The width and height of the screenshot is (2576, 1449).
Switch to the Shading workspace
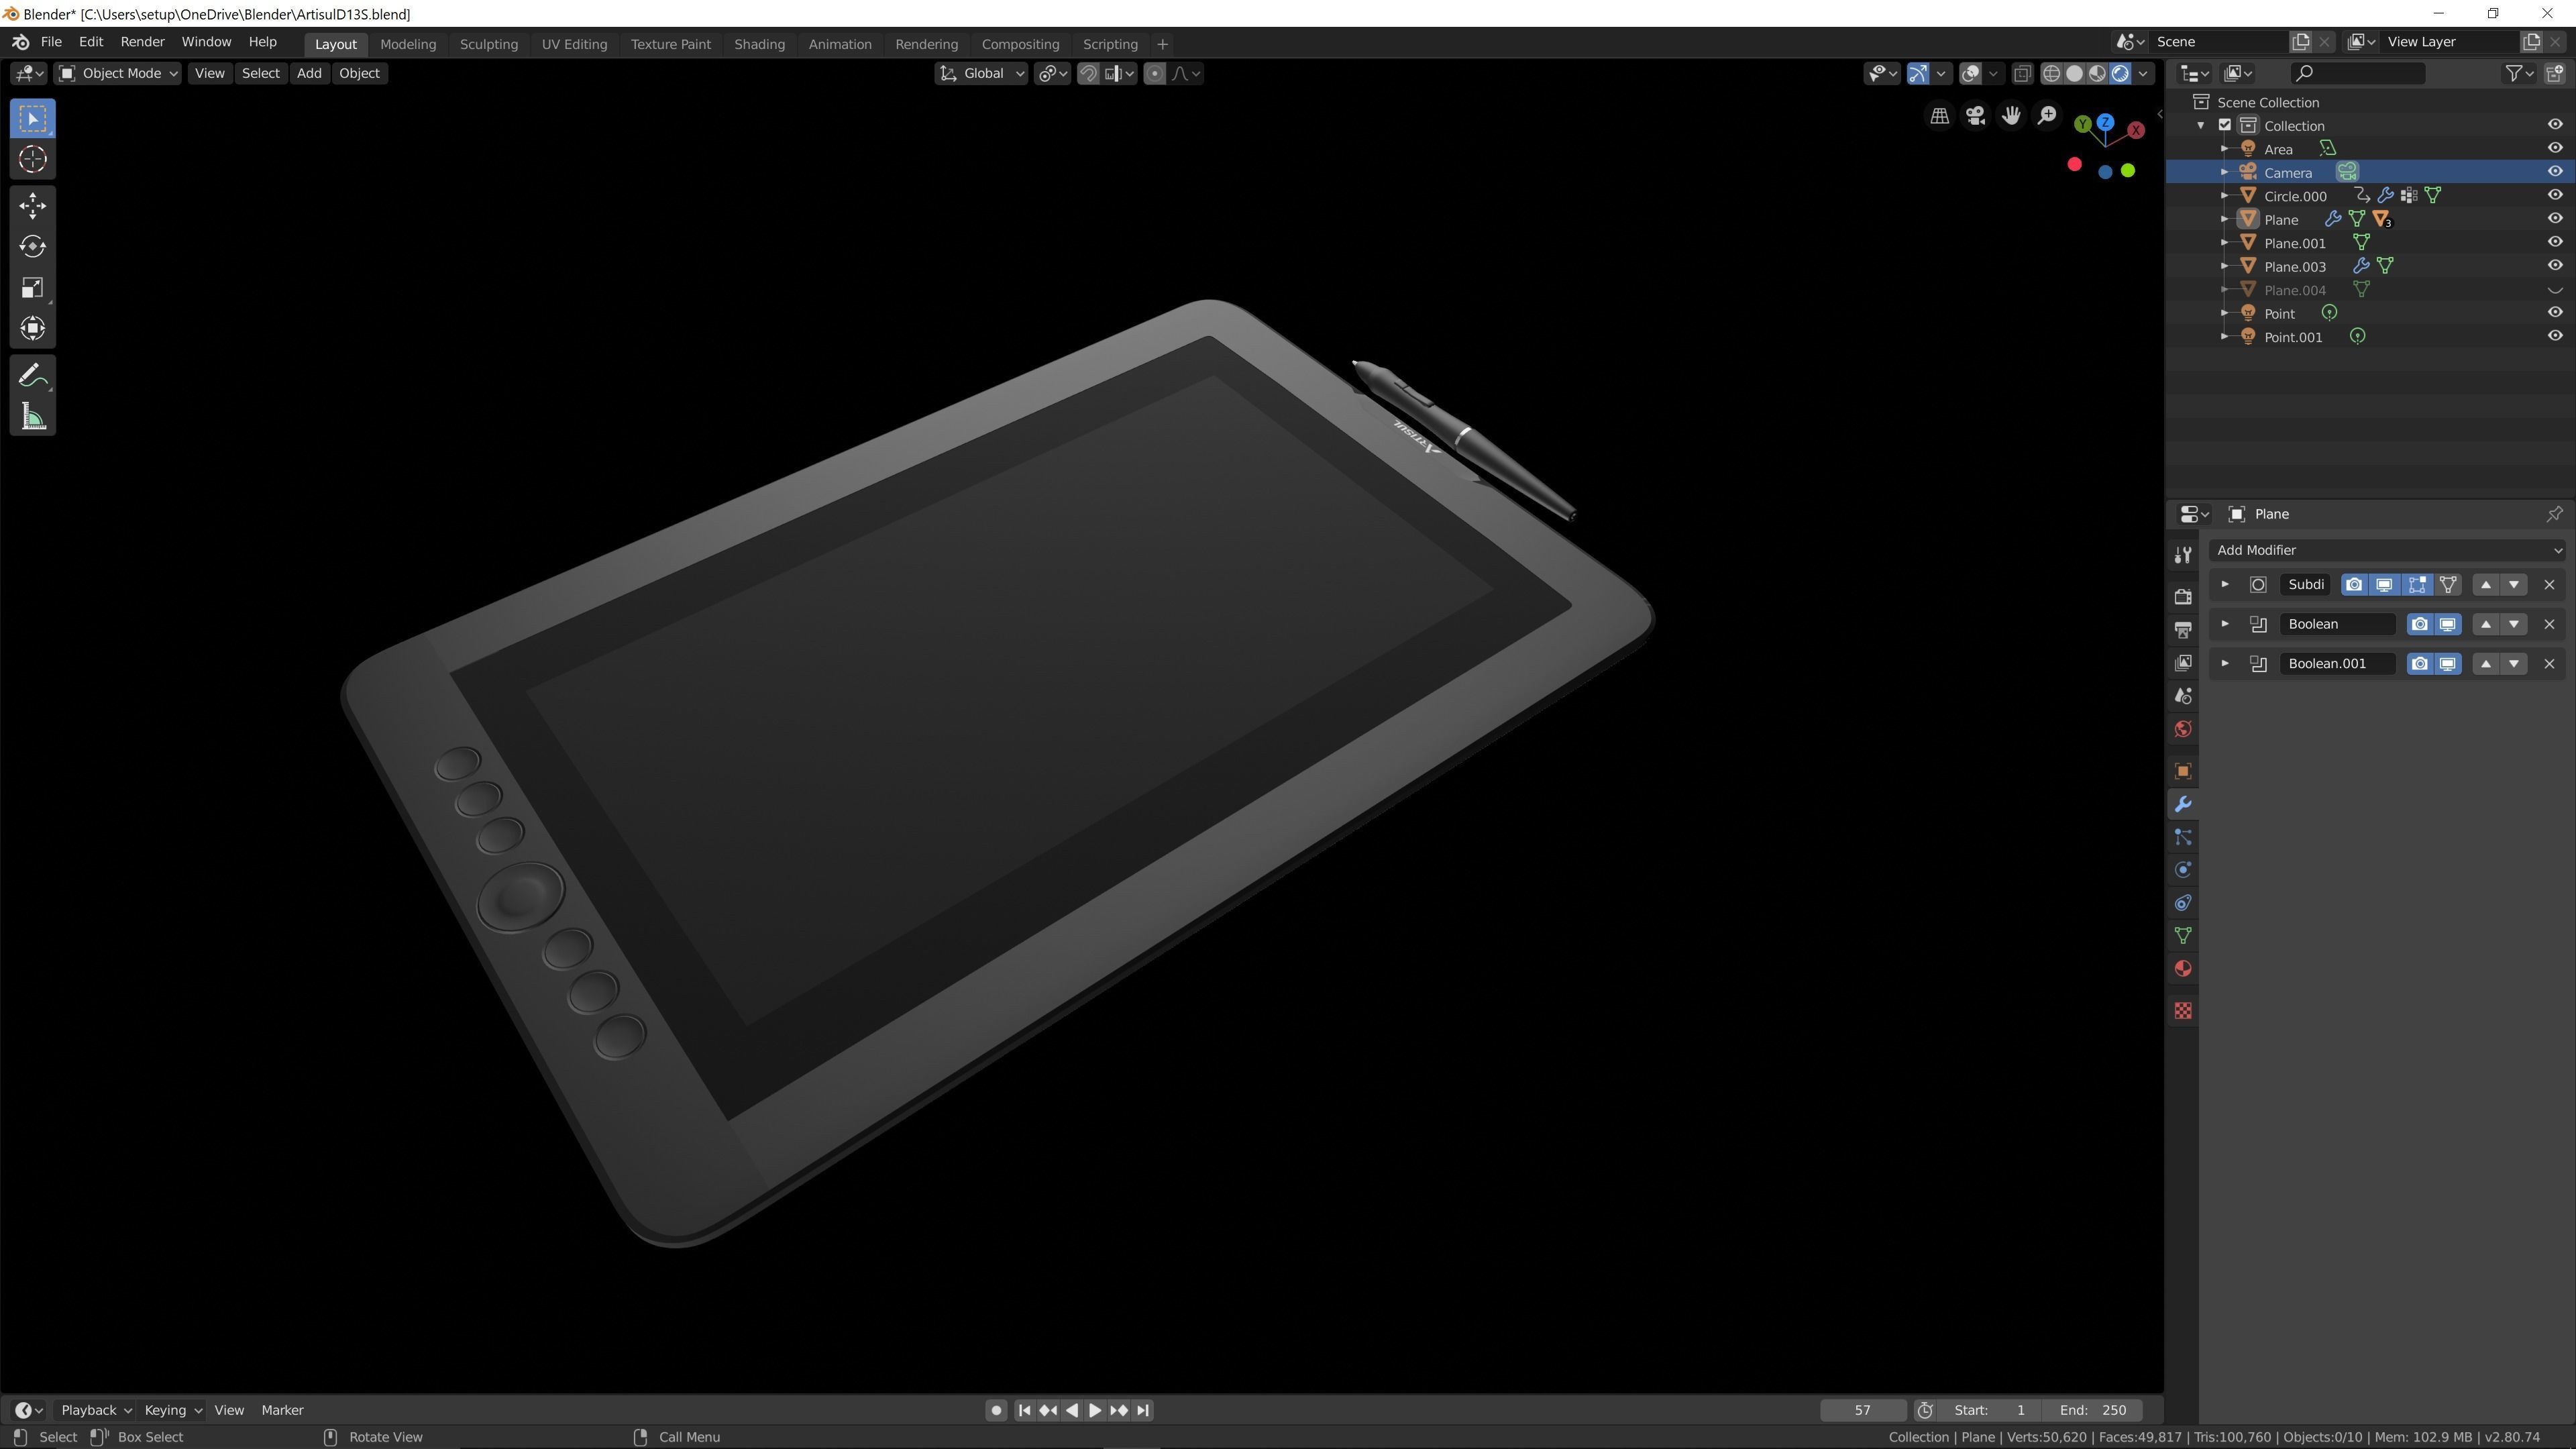click(759, 44)
